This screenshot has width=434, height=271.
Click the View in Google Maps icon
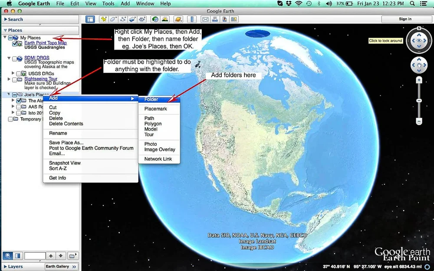coord(224,20)
